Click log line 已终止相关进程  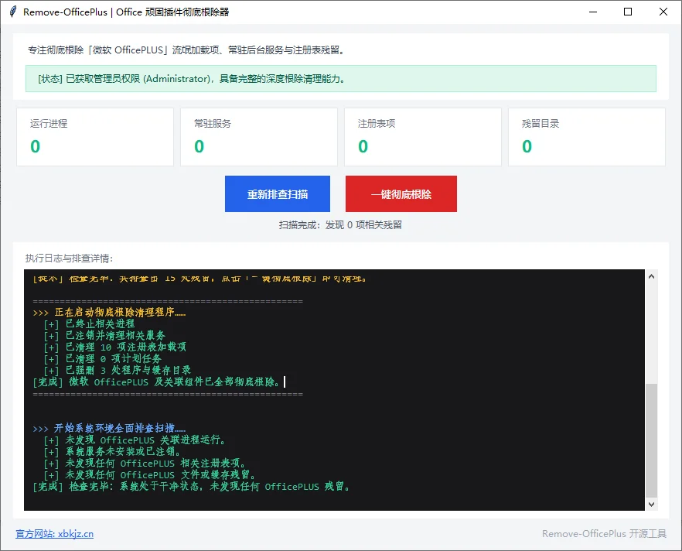89,323
